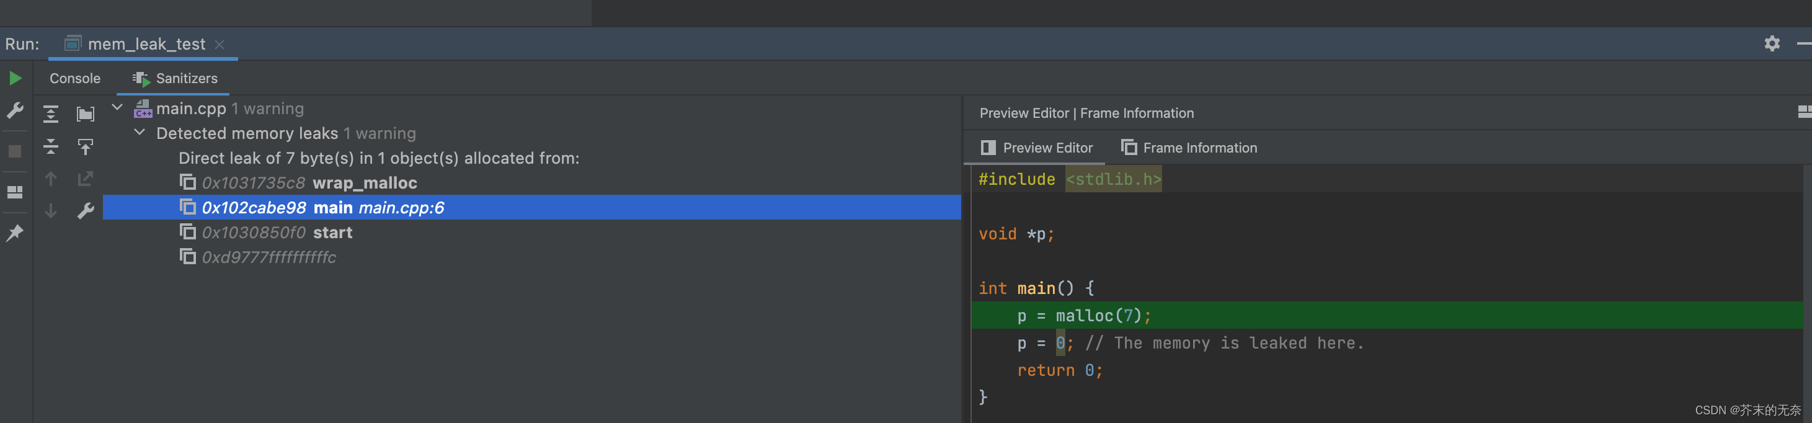Close the mem_leak_test run tab

coord(220,44)
